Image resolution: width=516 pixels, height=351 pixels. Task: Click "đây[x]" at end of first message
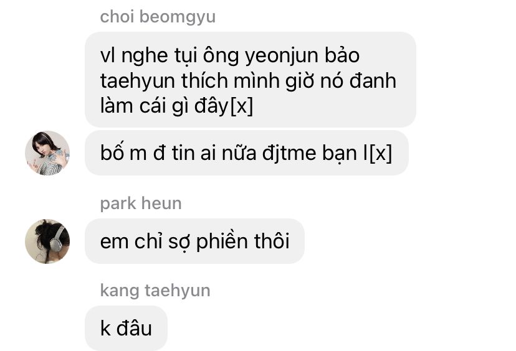pyautogui.click(x=224, y=106)
